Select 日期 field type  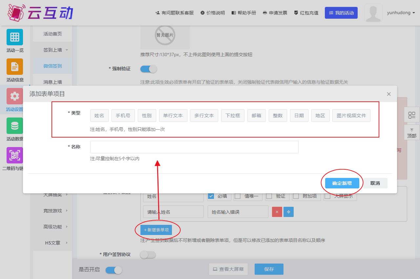[299, 116]
